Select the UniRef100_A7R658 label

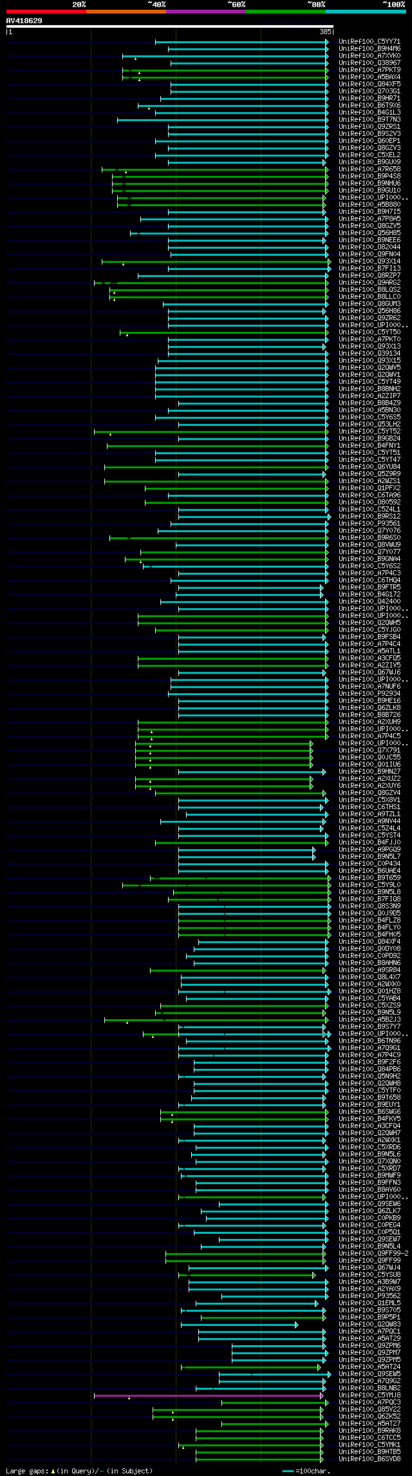[x=370, y=169]
